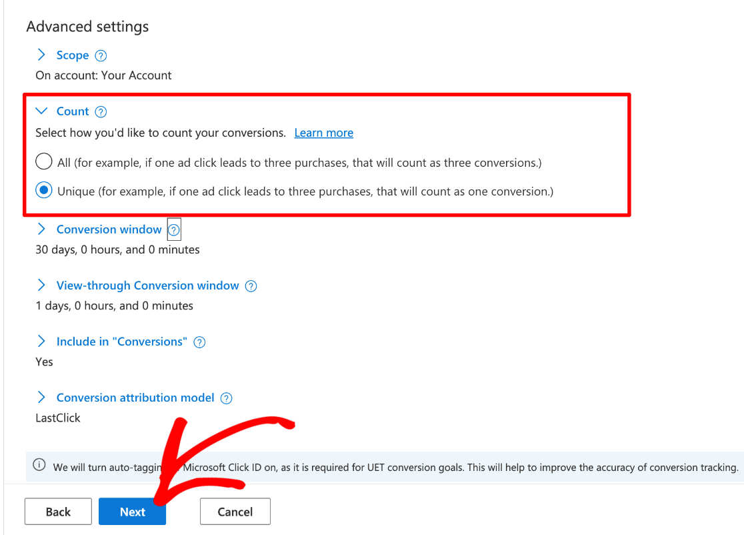Open the Count question mark tooltip

point(102,111)
